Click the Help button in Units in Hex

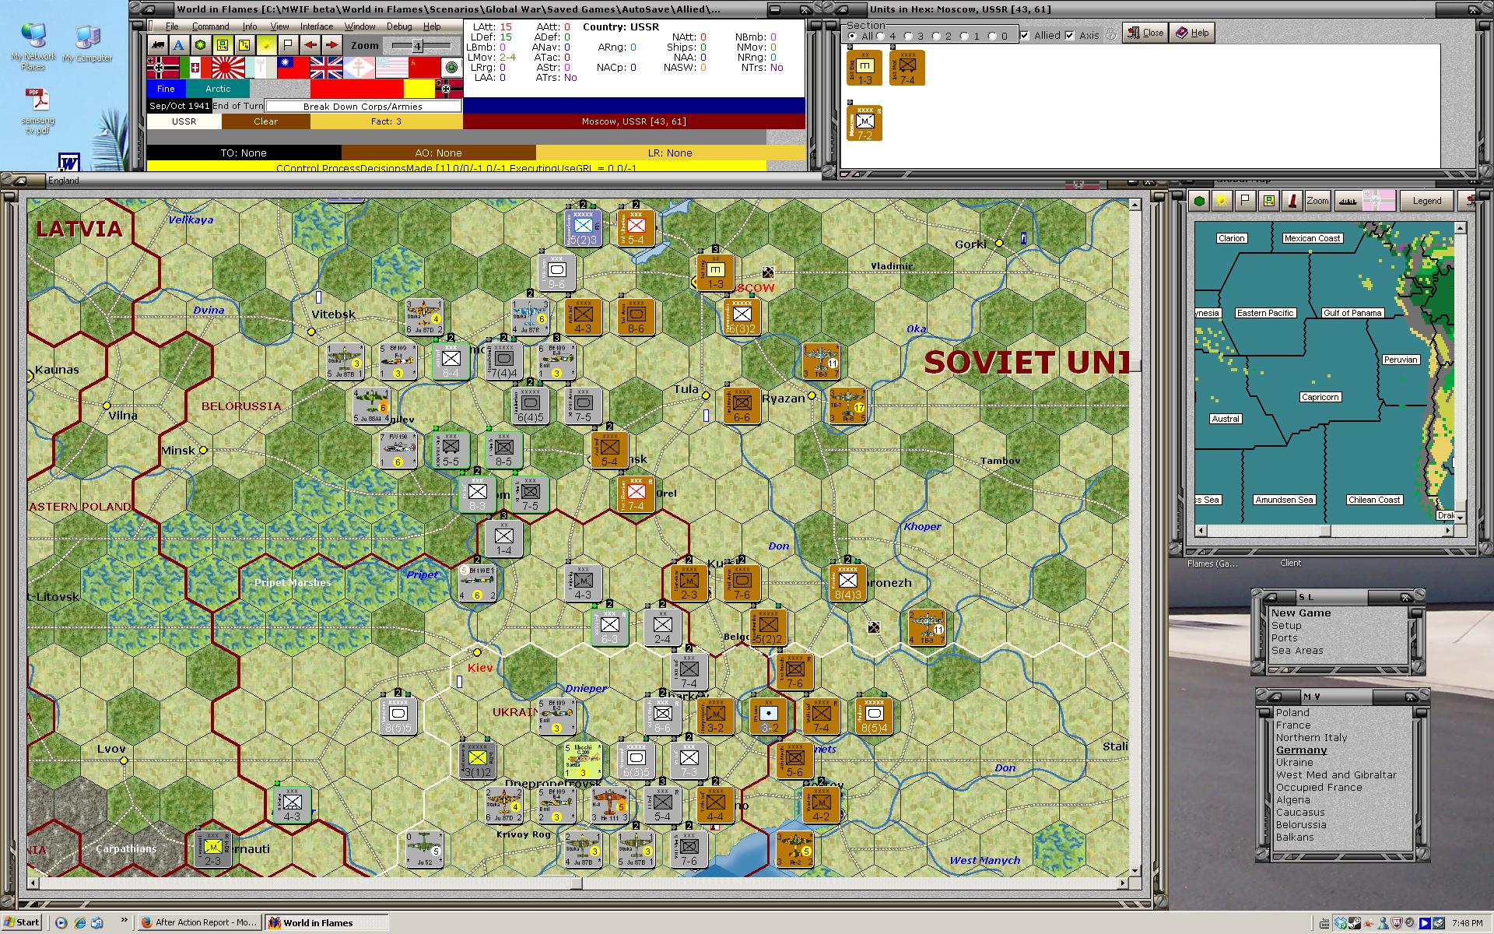1191,33
